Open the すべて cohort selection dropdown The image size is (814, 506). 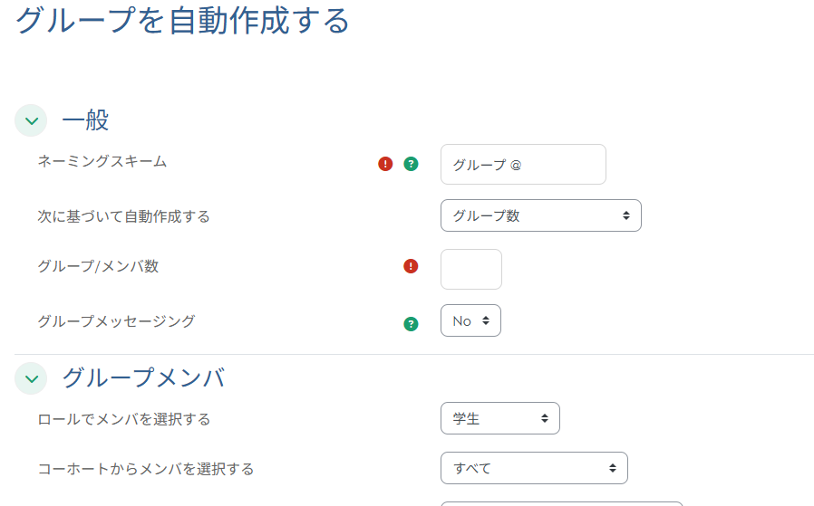pyautogui.click(x=533, y=468)
